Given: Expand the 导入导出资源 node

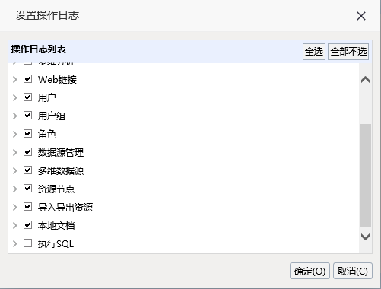Looking at the screenshot, I should point(15,207).
